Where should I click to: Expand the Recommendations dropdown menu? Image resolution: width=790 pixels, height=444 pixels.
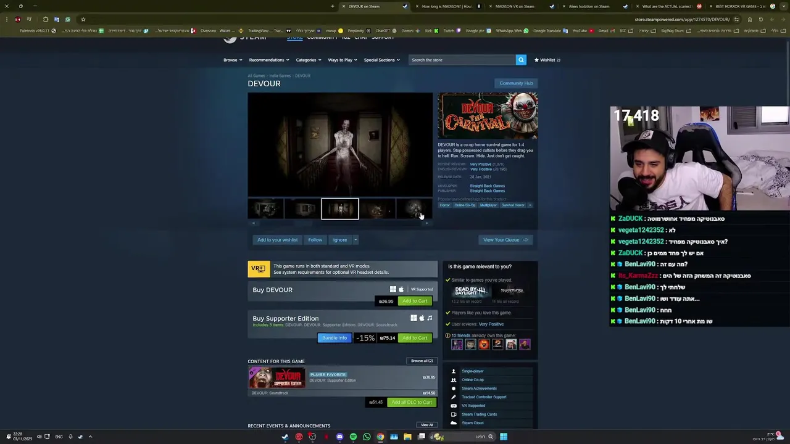tap(269, 60)
